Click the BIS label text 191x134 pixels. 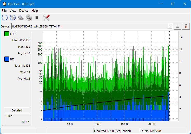point(12,59)
